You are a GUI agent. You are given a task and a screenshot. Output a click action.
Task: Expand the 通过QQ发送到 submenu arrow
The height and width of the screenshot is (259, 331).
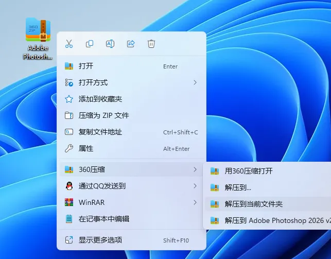(195, 186)
